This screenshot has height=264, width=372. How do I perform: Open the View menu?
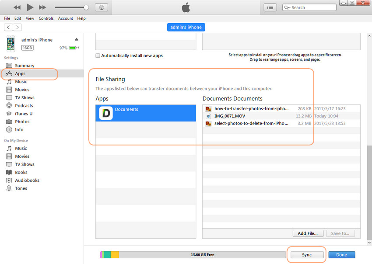pyautogui.click(x=30, y=18)
